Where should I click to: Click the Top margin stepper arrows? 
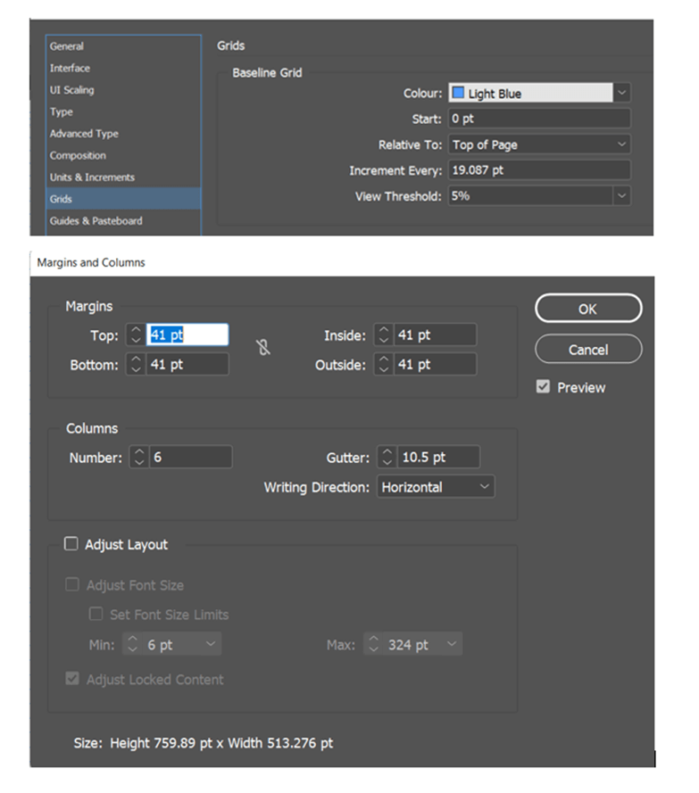pyautogui.click(x=136, y=335)
